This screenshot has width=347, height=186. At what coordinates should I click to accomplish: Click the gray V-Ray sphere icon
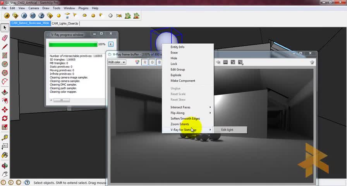point(110,16)
